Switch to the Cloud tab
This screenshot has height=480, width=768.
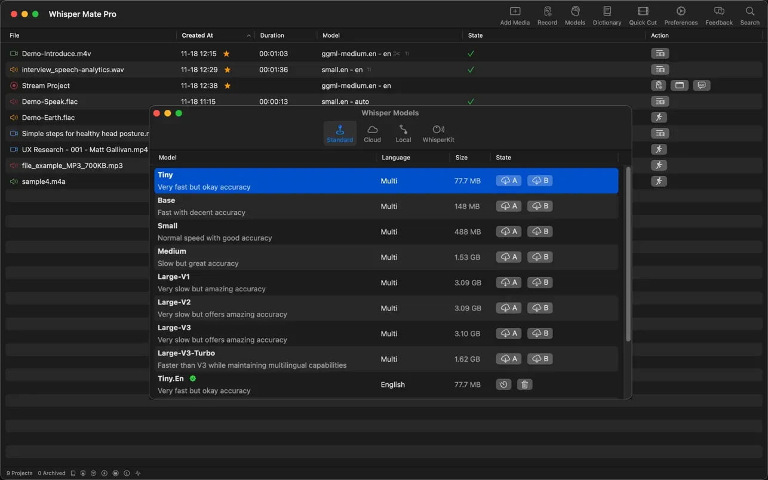(372, 134)
